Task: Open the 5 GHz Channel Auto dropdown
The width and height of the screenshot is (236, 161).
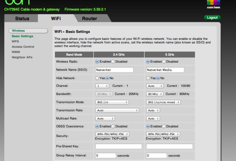Action: [155, 86]
